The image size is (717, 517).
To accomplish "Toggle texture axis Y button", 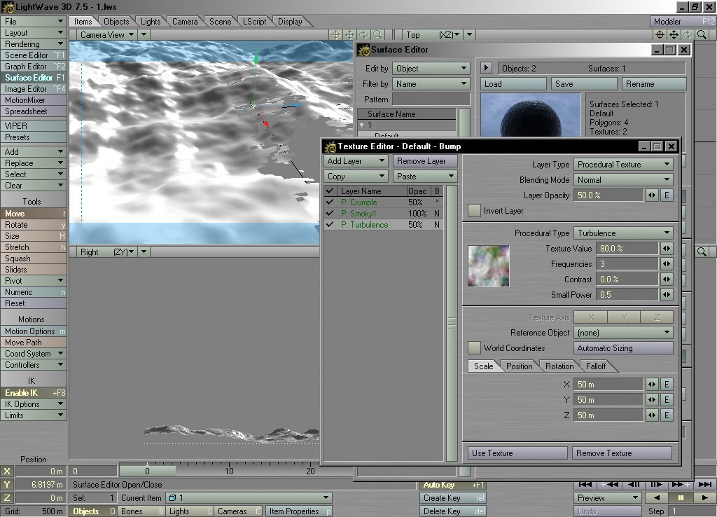I will tap(624, 317).
